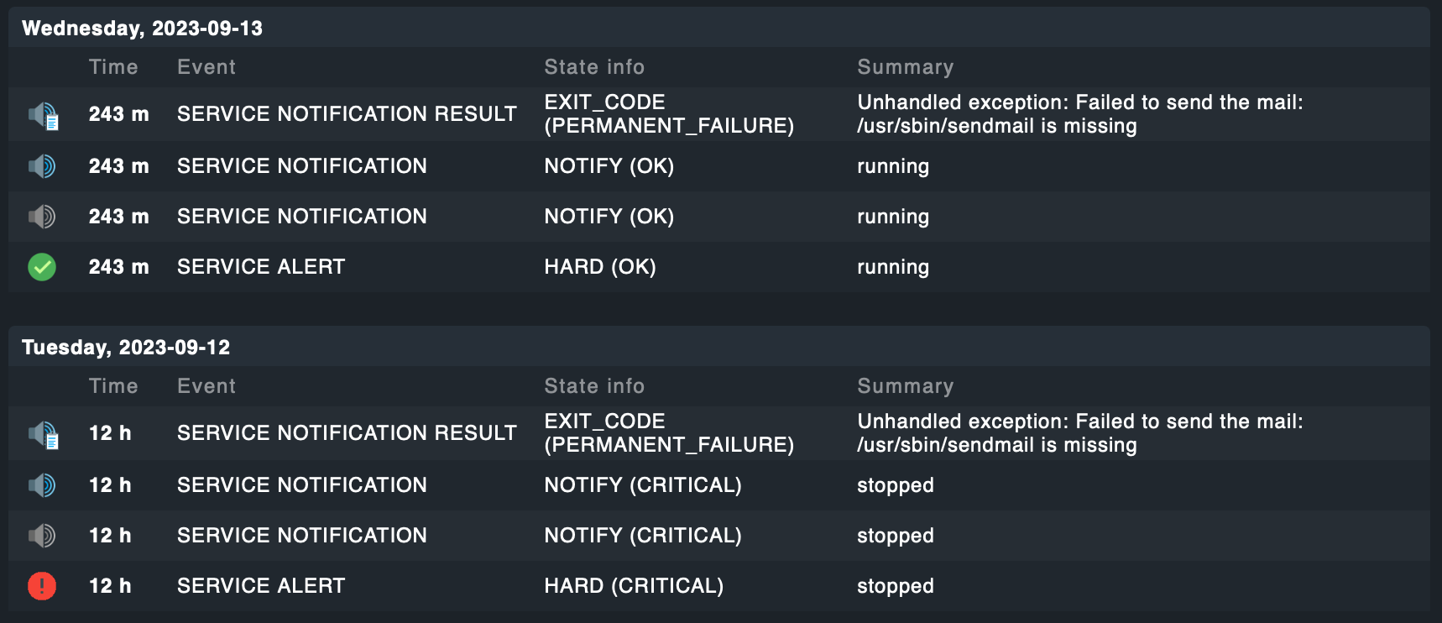This screenshot has width=1442, height=623.
Task: Click the green OK checkmark status icon
Action: click(42, 267)
